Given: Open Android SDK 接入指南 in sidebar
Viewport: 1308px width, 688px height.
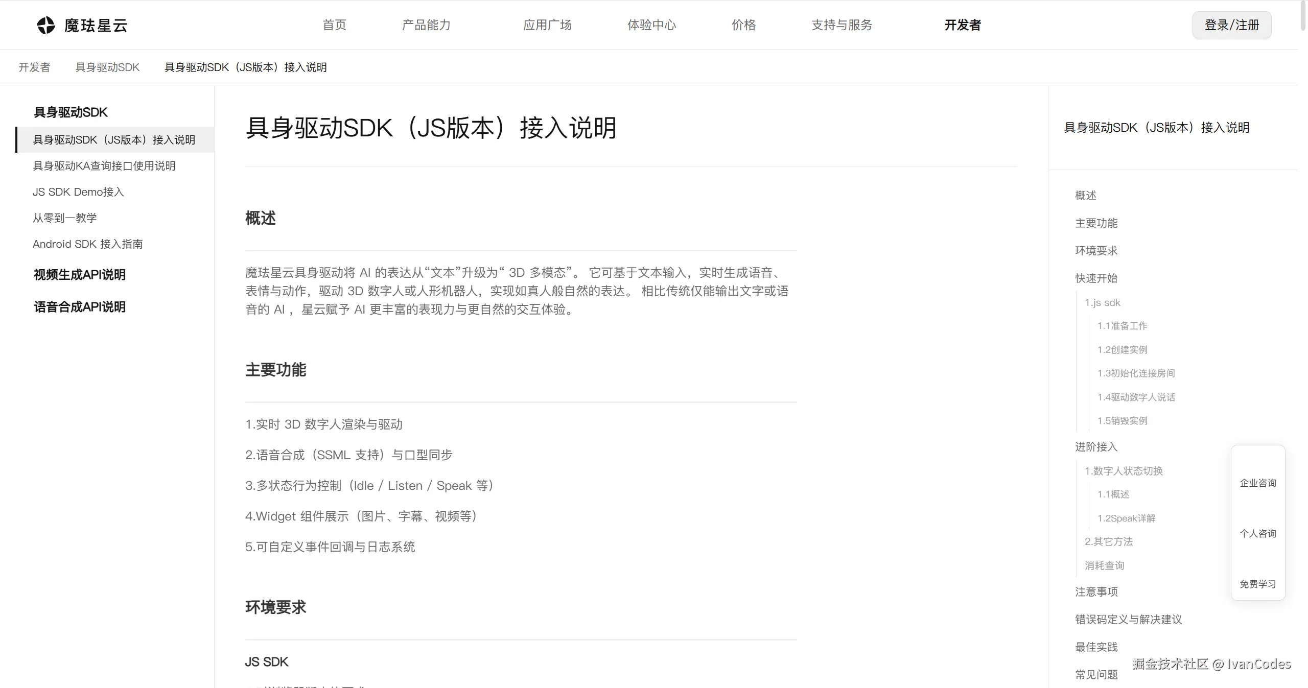Looking at the screenshot, I should 88,244.
